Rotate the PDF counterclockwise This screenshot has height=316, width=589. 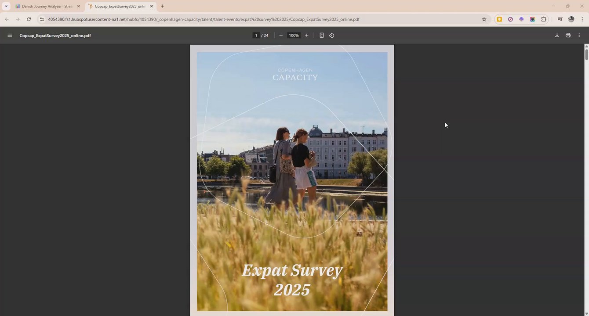(332, 36)
